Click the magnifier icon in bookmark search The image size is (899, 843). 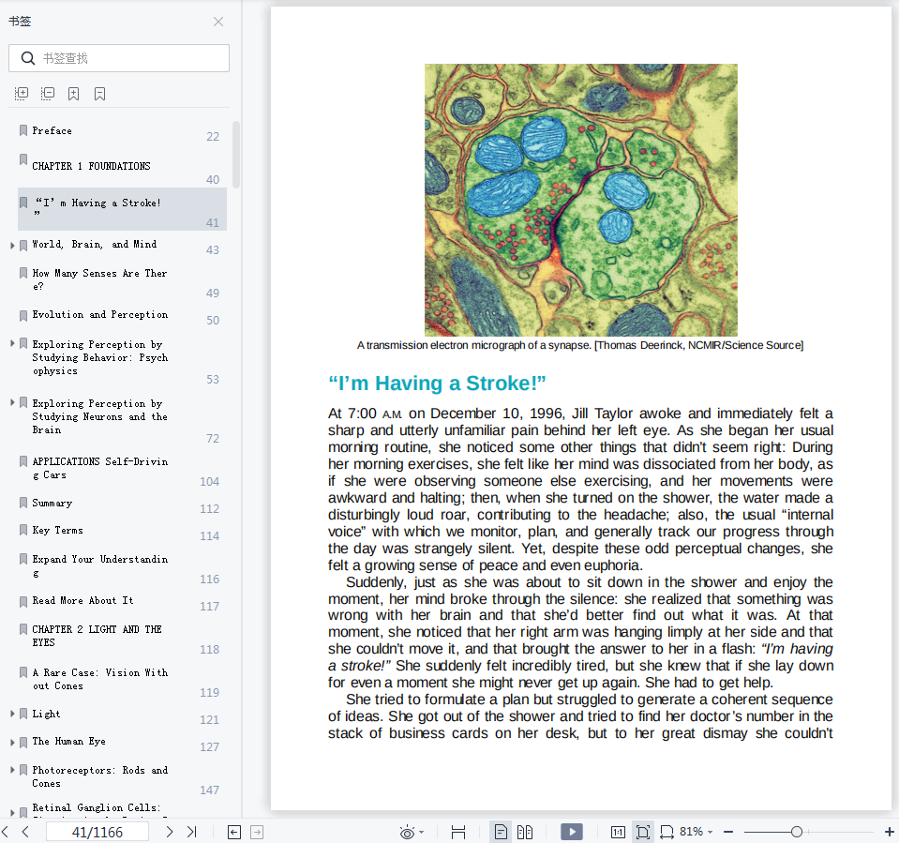[x=27, y=58]
